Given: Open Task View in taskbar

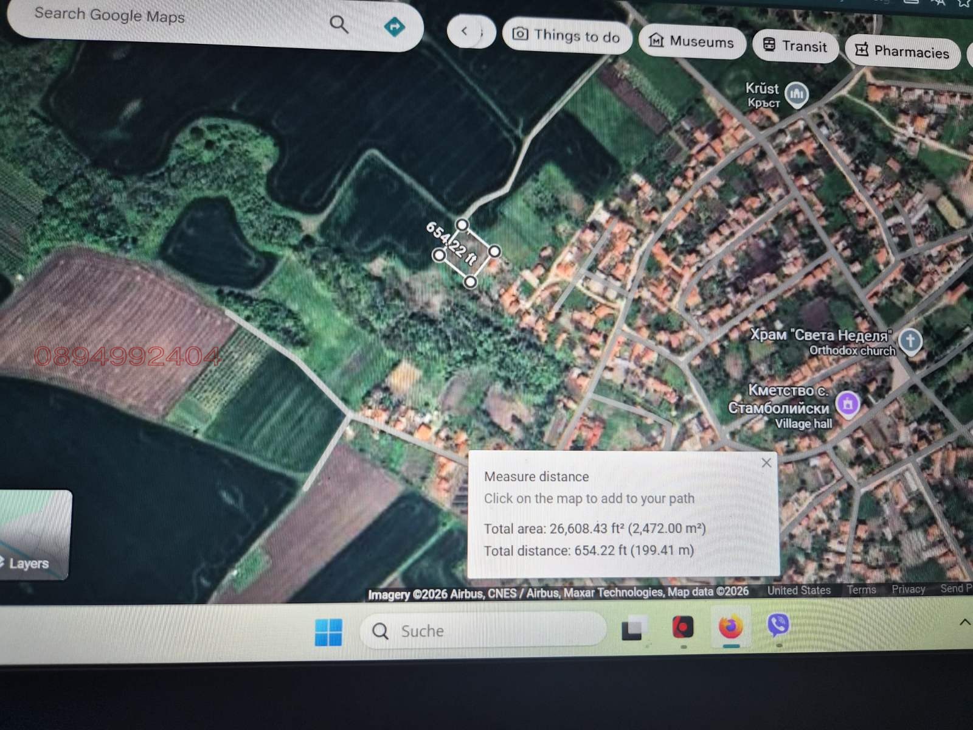Looking at the screenshot, I should (x=633, y=629).
